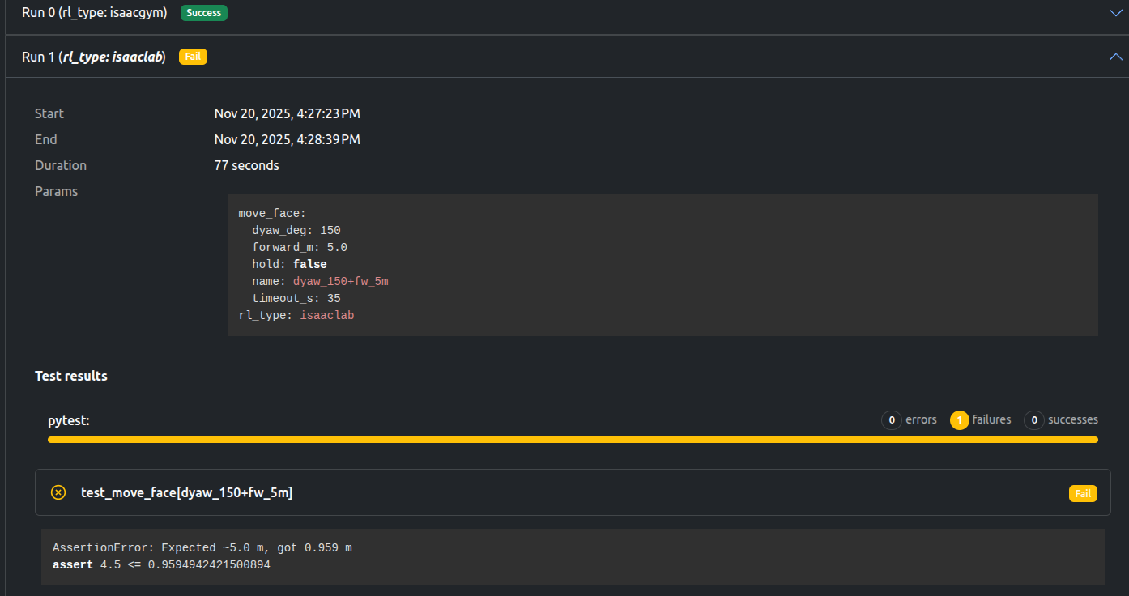The height and width of the screenshot is (596, 1129).
Task: Expand the Run 0 chevron arrow
Action: 1115,13
